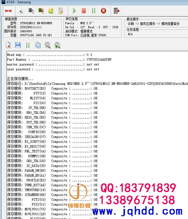Select CONFIG(06) module log row
This screenshot has width=188, height=219.
point(52,132)
